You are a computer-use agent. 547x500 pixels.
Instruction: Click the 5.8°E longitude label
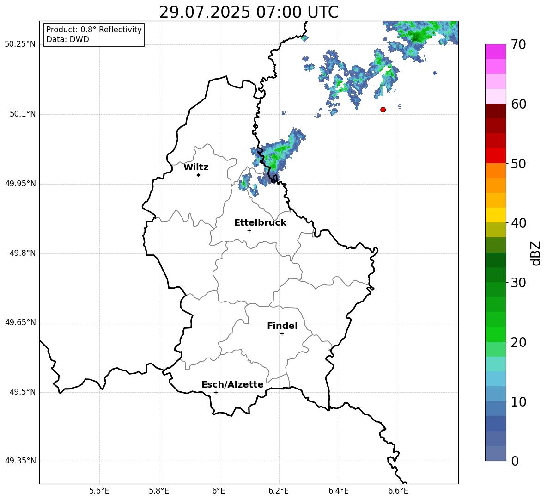click(159, 491)
